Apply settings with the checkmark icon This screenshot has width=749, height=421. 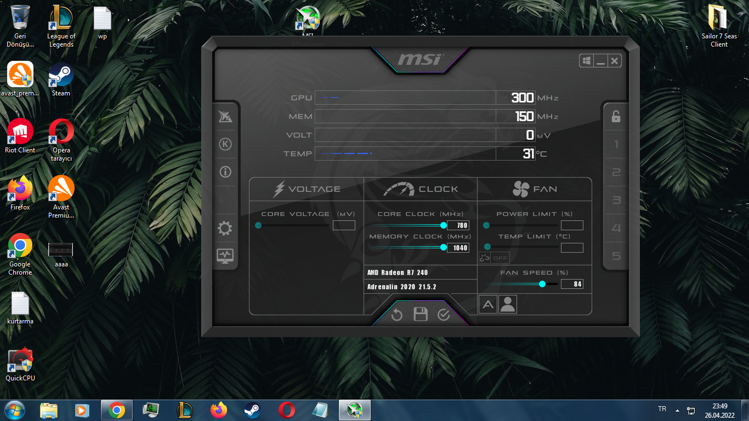(x=444, y=315)
